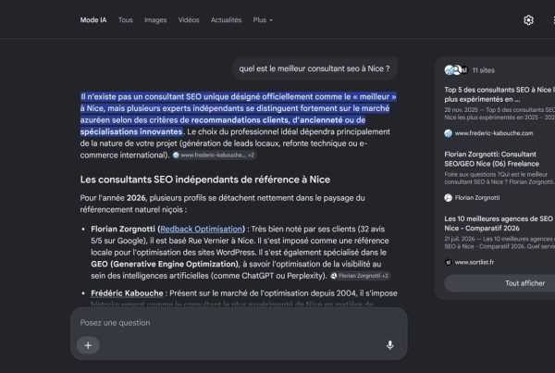
Task: Click the bold 2026 in Pour l'année sentence
Action: 136,198
